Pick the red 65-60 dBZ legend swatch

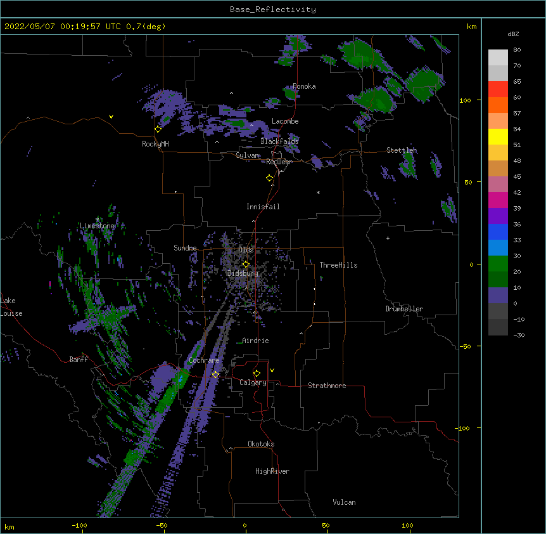[x=498, y=89]
